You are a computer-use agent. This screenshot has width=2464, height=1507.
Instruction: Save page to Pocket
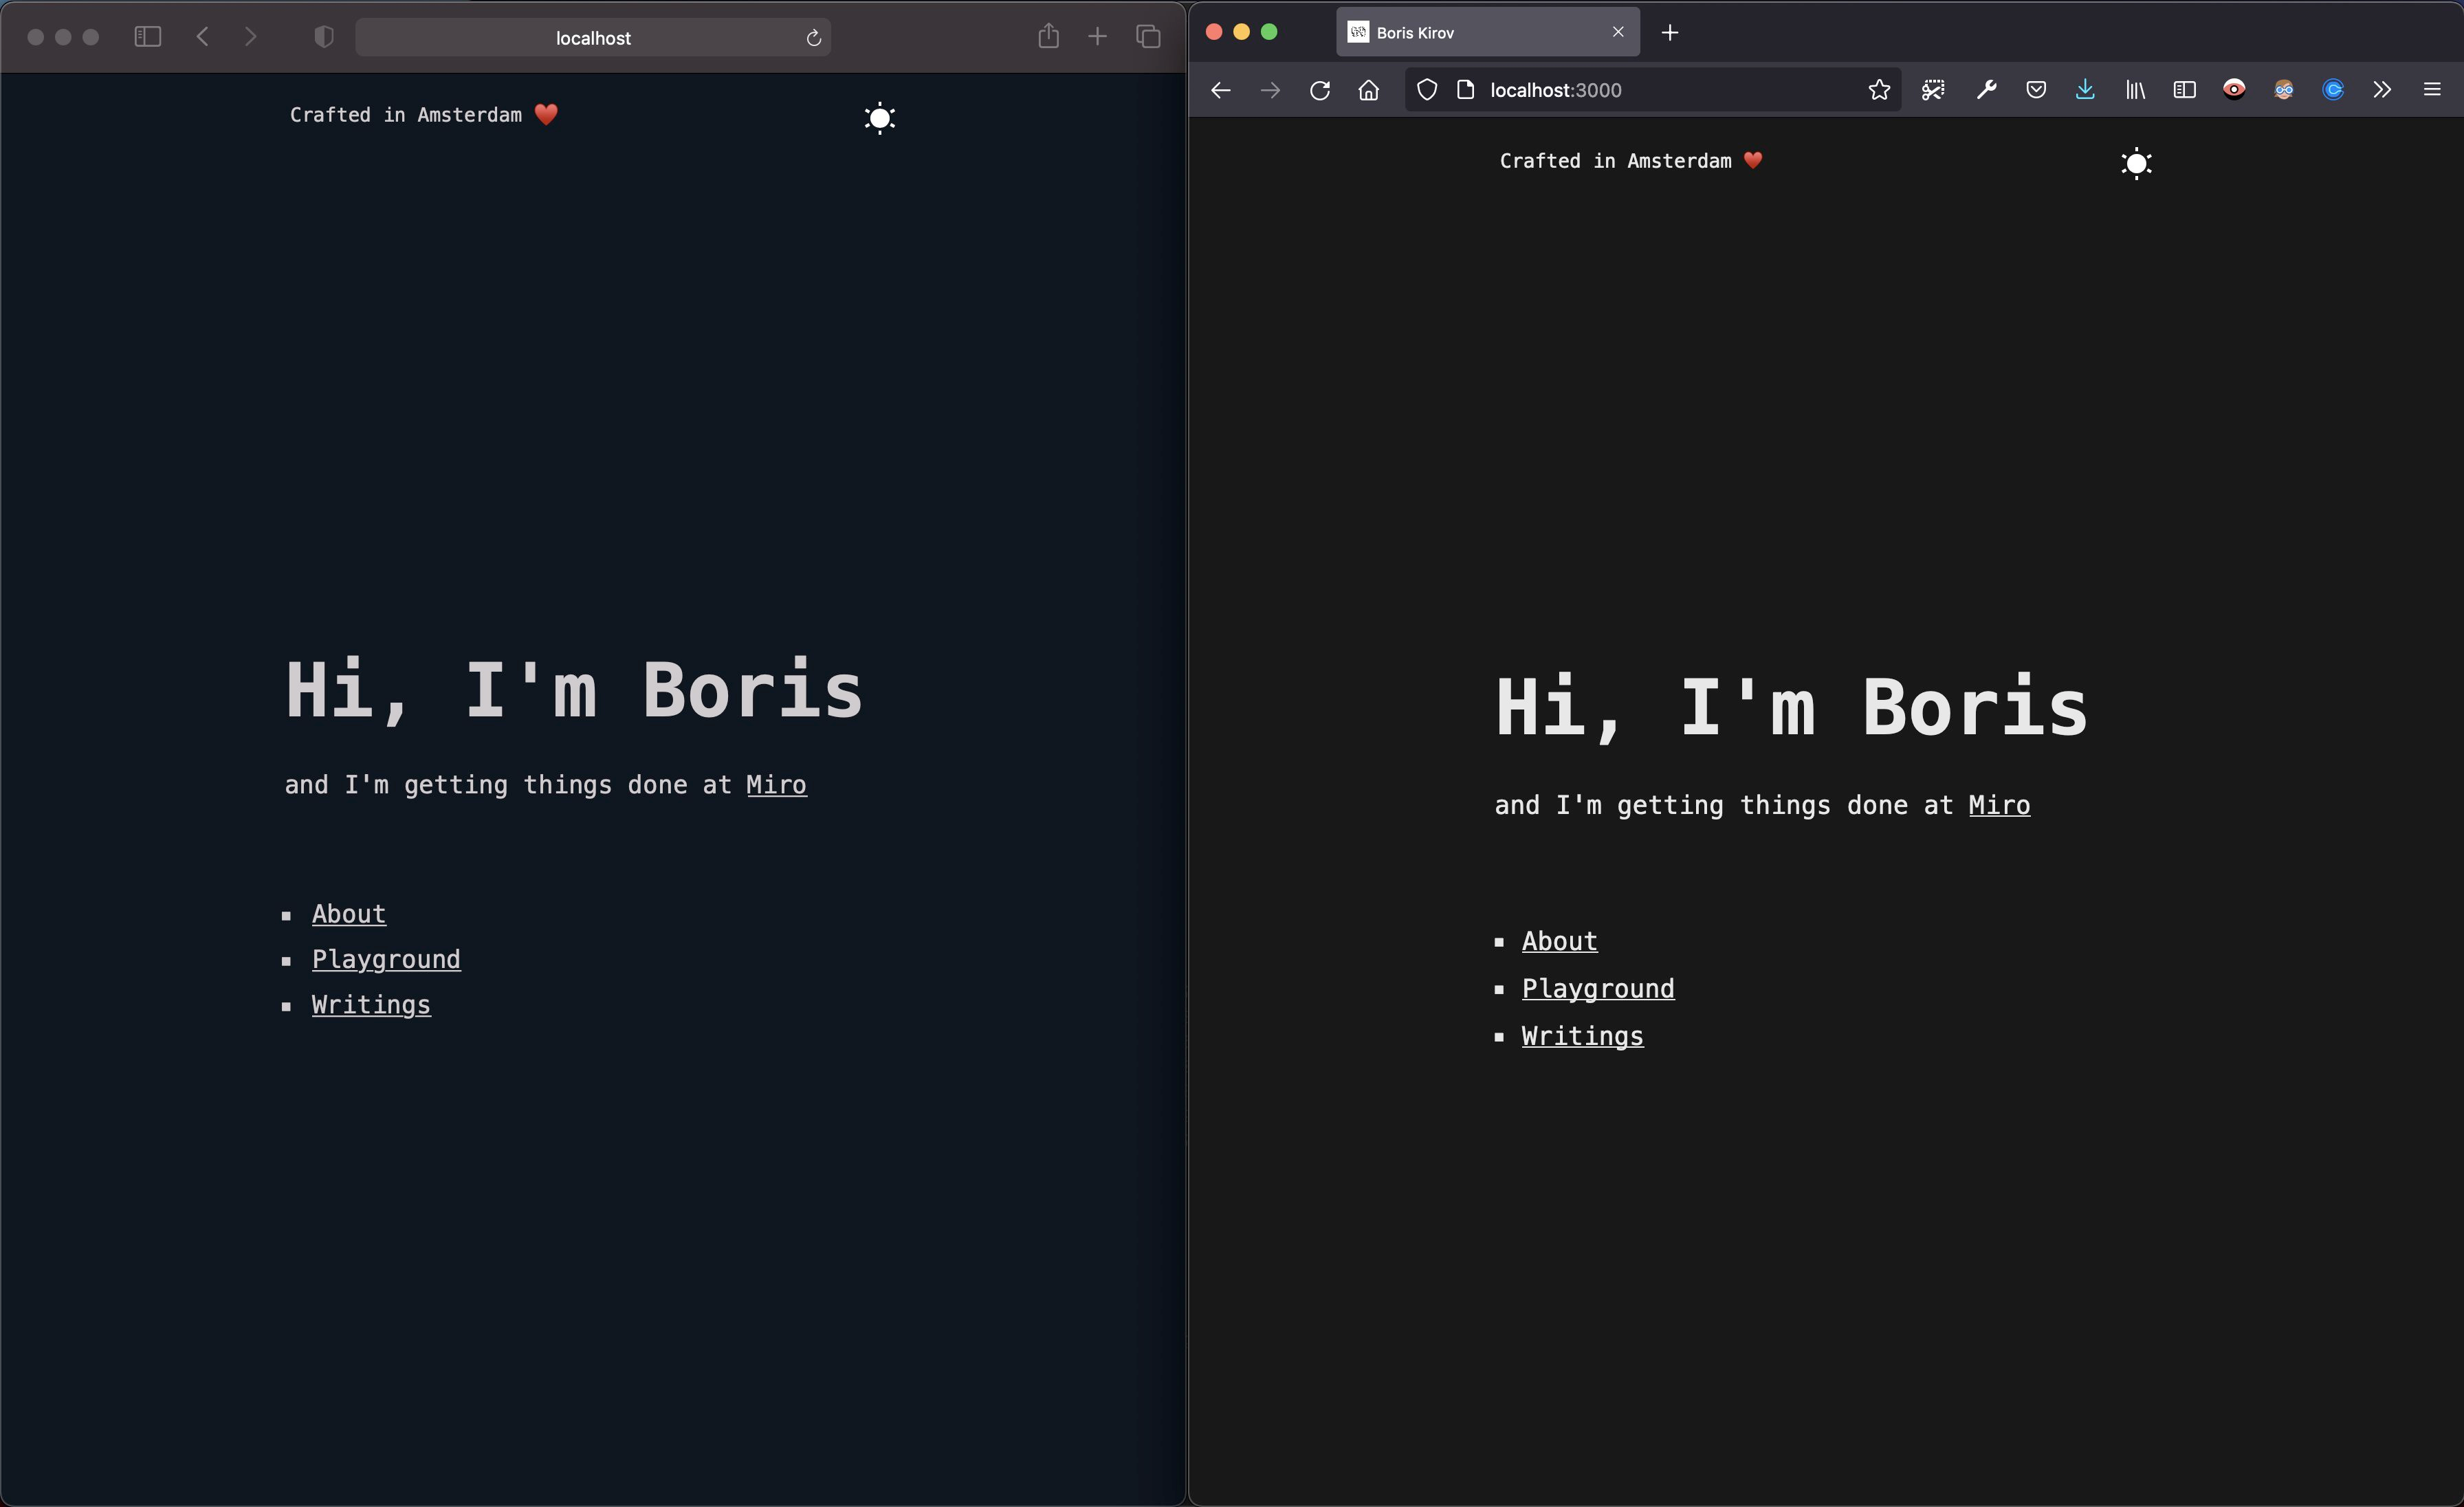(2035, 90)
